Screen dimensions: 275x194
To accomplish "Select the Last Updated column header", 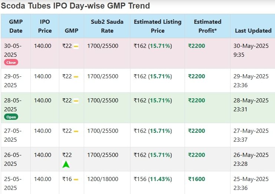I will [x=253, y=30].
